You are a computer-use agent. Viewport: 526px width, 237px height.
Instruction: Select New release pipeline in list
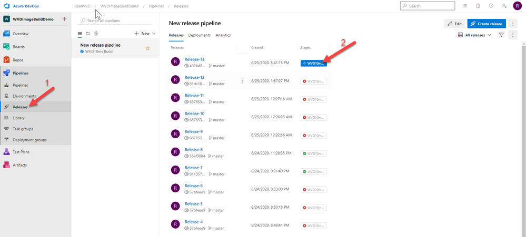tap(115, 48)
